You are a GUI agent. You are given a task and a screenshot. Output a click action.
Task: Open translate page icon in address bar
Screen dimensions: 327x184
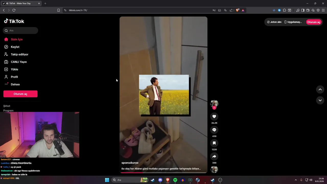click(x=225, y=10)
